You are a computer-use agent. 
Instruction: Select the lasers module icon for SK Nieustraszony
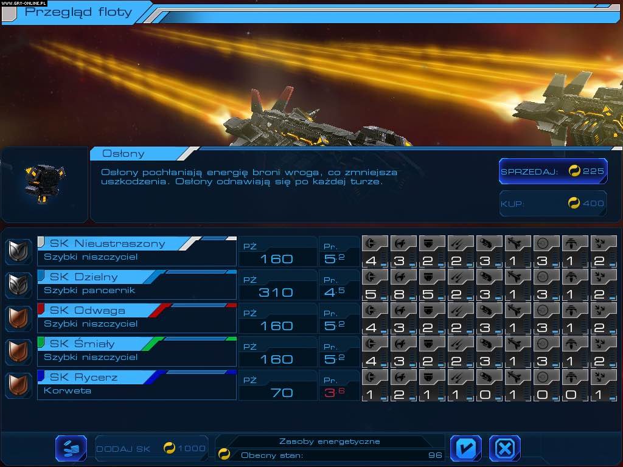click(x=461, y=243)
